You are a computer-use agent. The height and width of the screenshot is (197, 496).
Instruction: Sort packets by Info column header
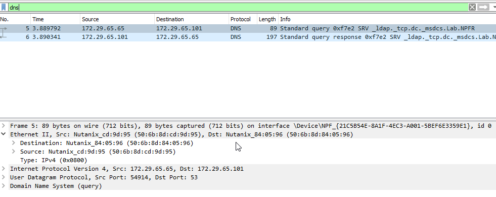click(387, 19)
